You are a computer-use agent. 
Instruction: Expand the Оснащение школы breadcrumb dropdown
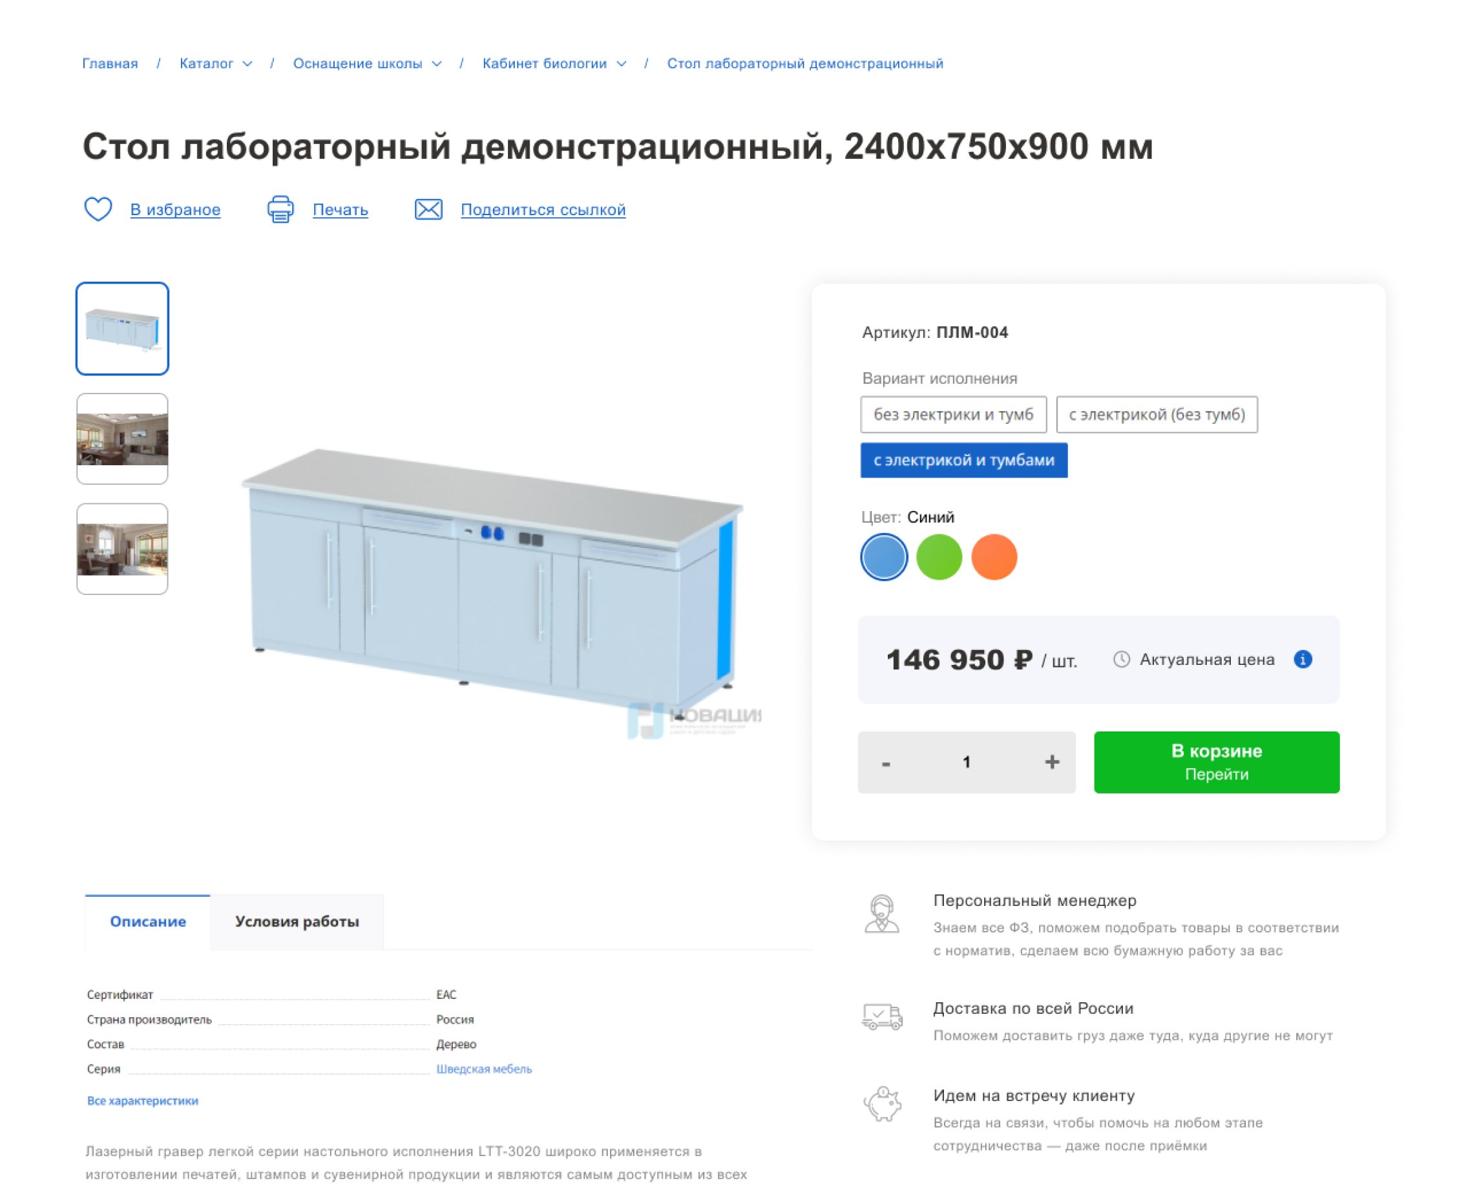[437, 63]
